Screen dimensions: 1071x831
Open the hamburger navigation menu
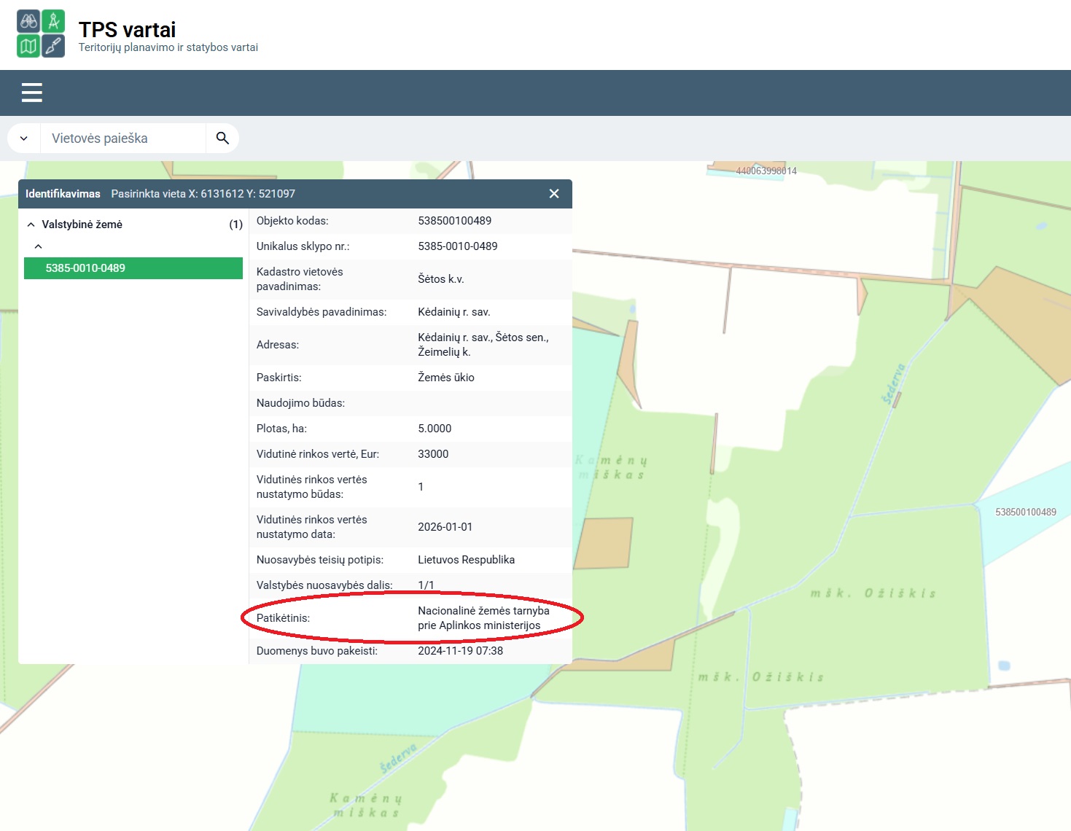(x=31, y=93)
